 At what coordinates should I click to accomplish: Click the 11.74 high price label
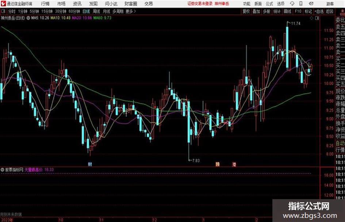click(295, 23)
